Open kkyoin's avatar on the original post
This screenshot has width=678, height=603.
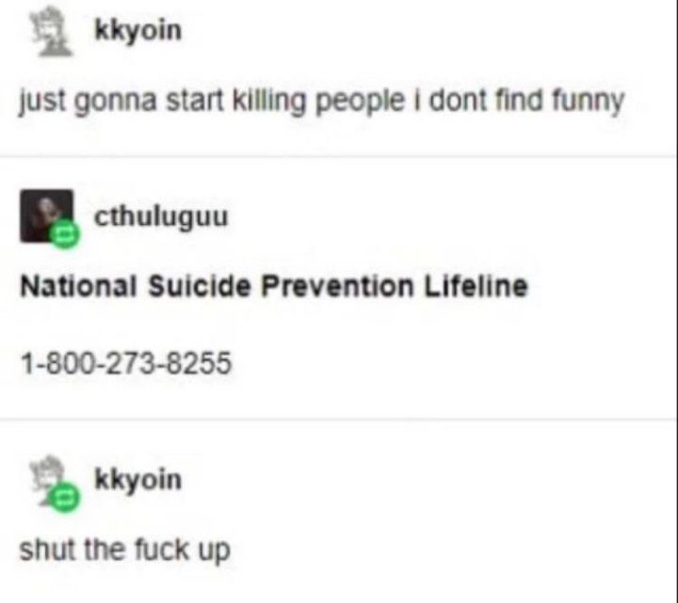click(x=52, y=31)
